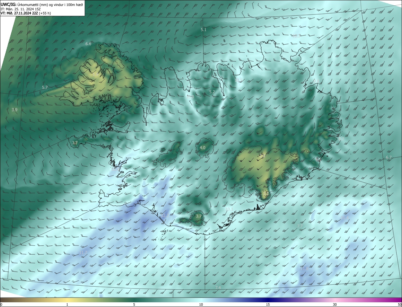The image size is (402, 307).
Task: Select the 7.4 label at the bottom centre
Action: pos(218,288)
